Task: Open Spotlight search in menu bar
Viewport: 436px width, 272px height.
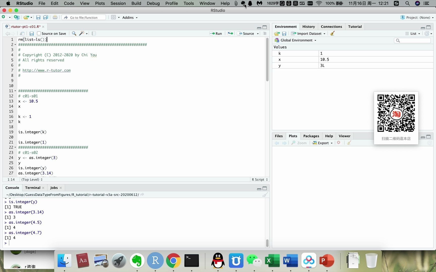Action: click(407, 3)
